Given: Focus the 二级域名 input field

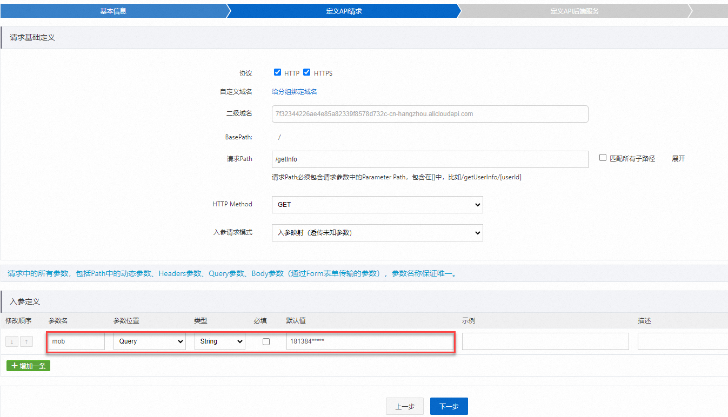Looking at the screenshot, I should [x=430, y=114].
